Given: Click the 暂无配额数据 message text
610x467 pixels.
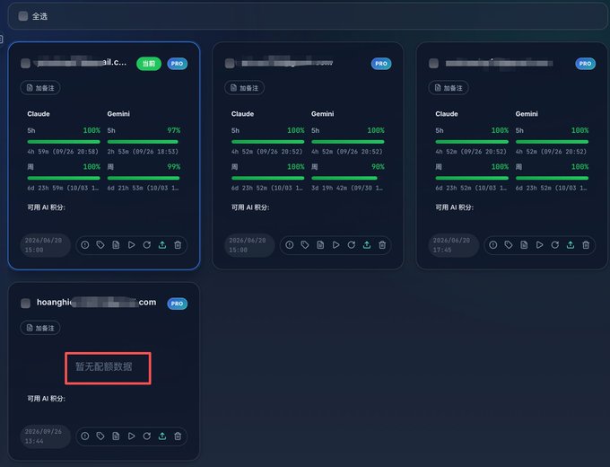Looking at the screenshot, I should click(x=104, y=366).
